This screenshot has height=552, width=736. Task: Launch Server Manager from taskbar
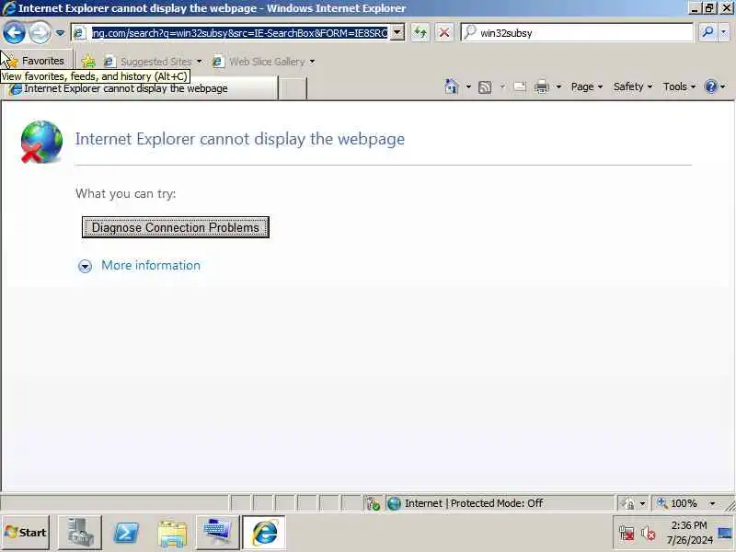80,533
